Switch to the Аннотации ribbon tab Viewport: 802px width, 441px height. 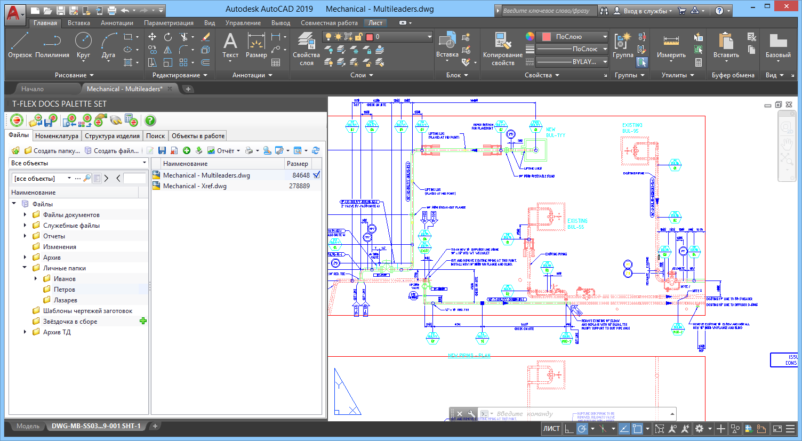click(117, 23)
